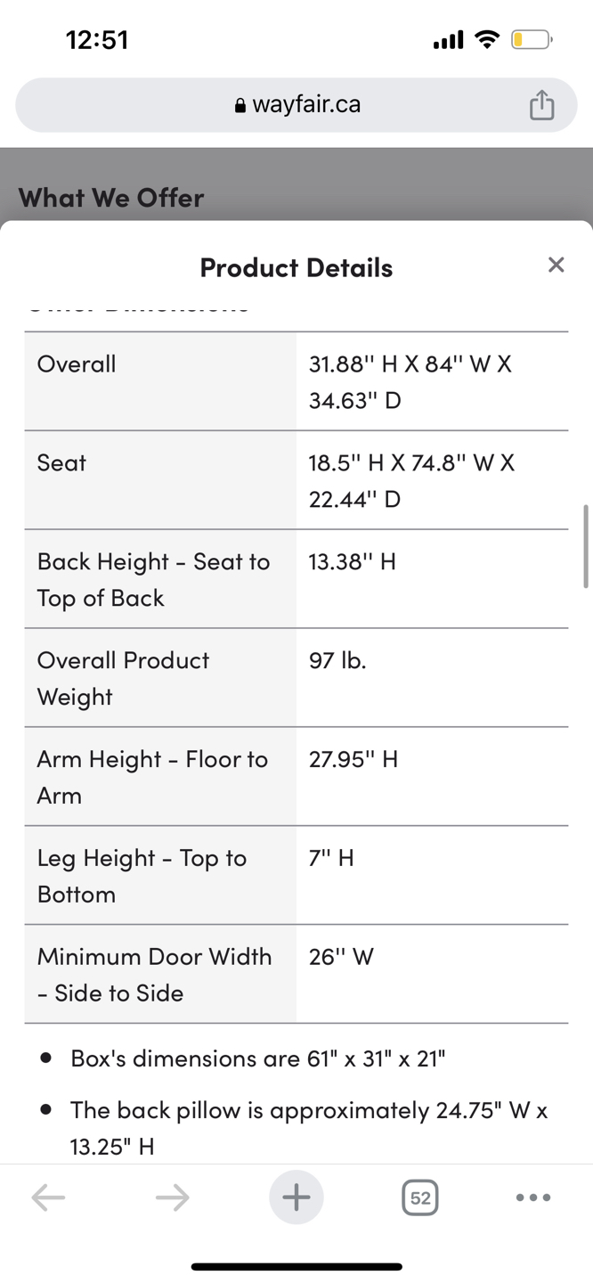Open a new tab with plus button

coord(296,1197)
